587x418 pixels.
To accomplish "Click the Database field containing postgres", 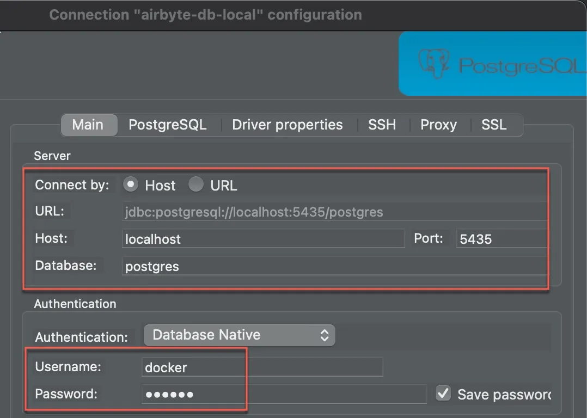I will 335,266.
